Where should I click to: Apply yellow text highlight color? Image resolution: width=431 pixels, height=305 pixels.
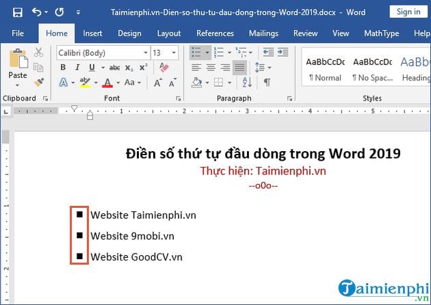click(x=86, y=83)
